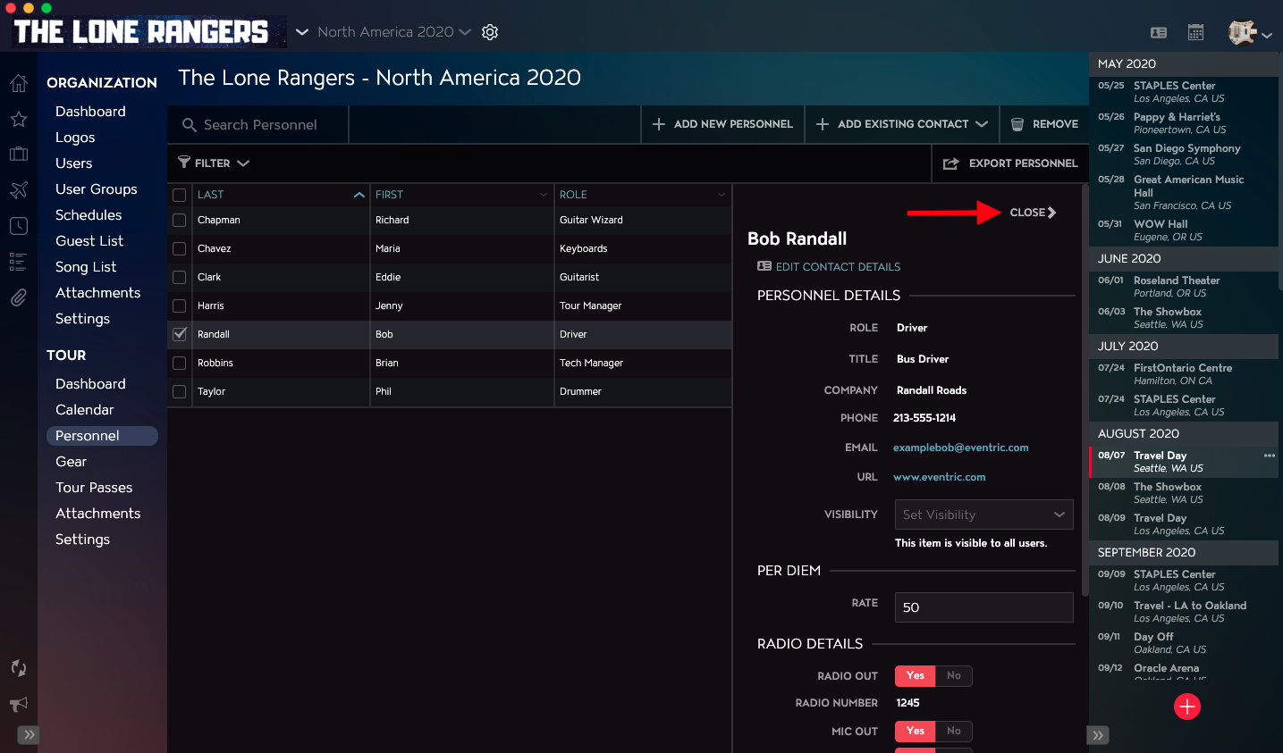
Task: Check the Harris row checkbox
Action: [180, 305]
